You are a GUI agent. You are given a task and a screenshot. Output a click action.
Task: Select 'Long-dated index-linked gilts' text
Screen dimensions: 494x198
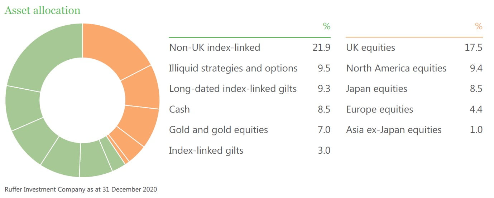(x=233, y=89)
